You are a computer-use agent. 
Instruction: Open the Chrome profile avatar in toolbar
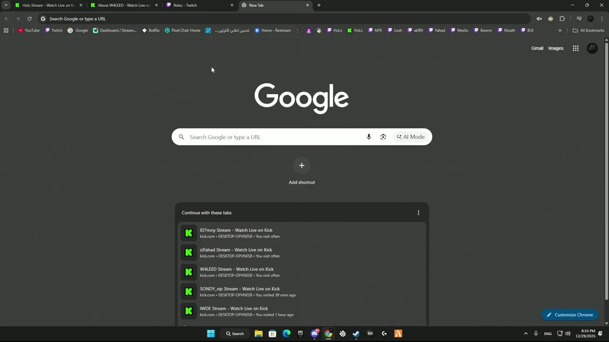[x=590, y=19]
